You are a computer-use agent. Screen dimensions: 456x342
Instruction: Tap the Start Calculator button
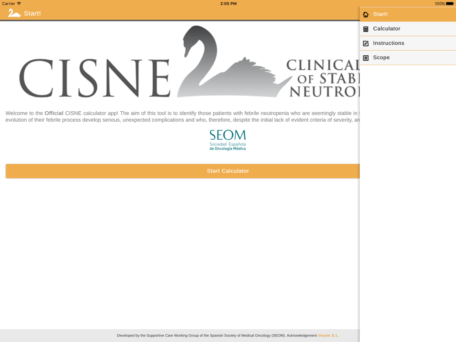(x=183, y=171)
